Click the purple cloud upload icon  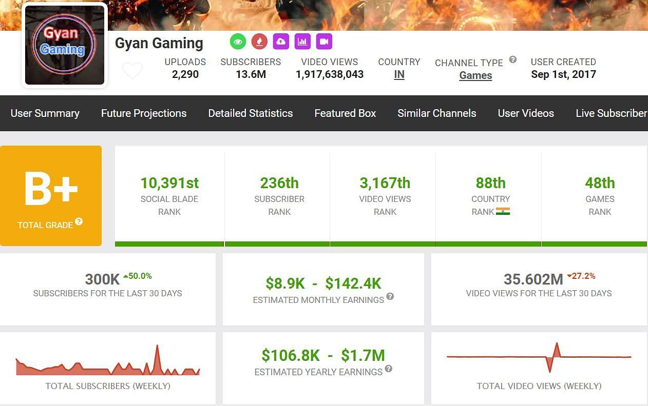coord(281,42)
